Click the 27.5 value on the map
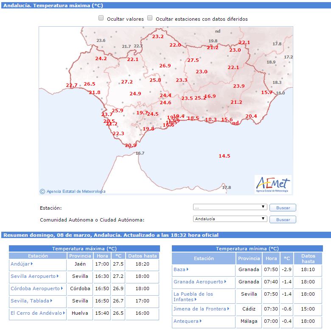 (193, 60)
